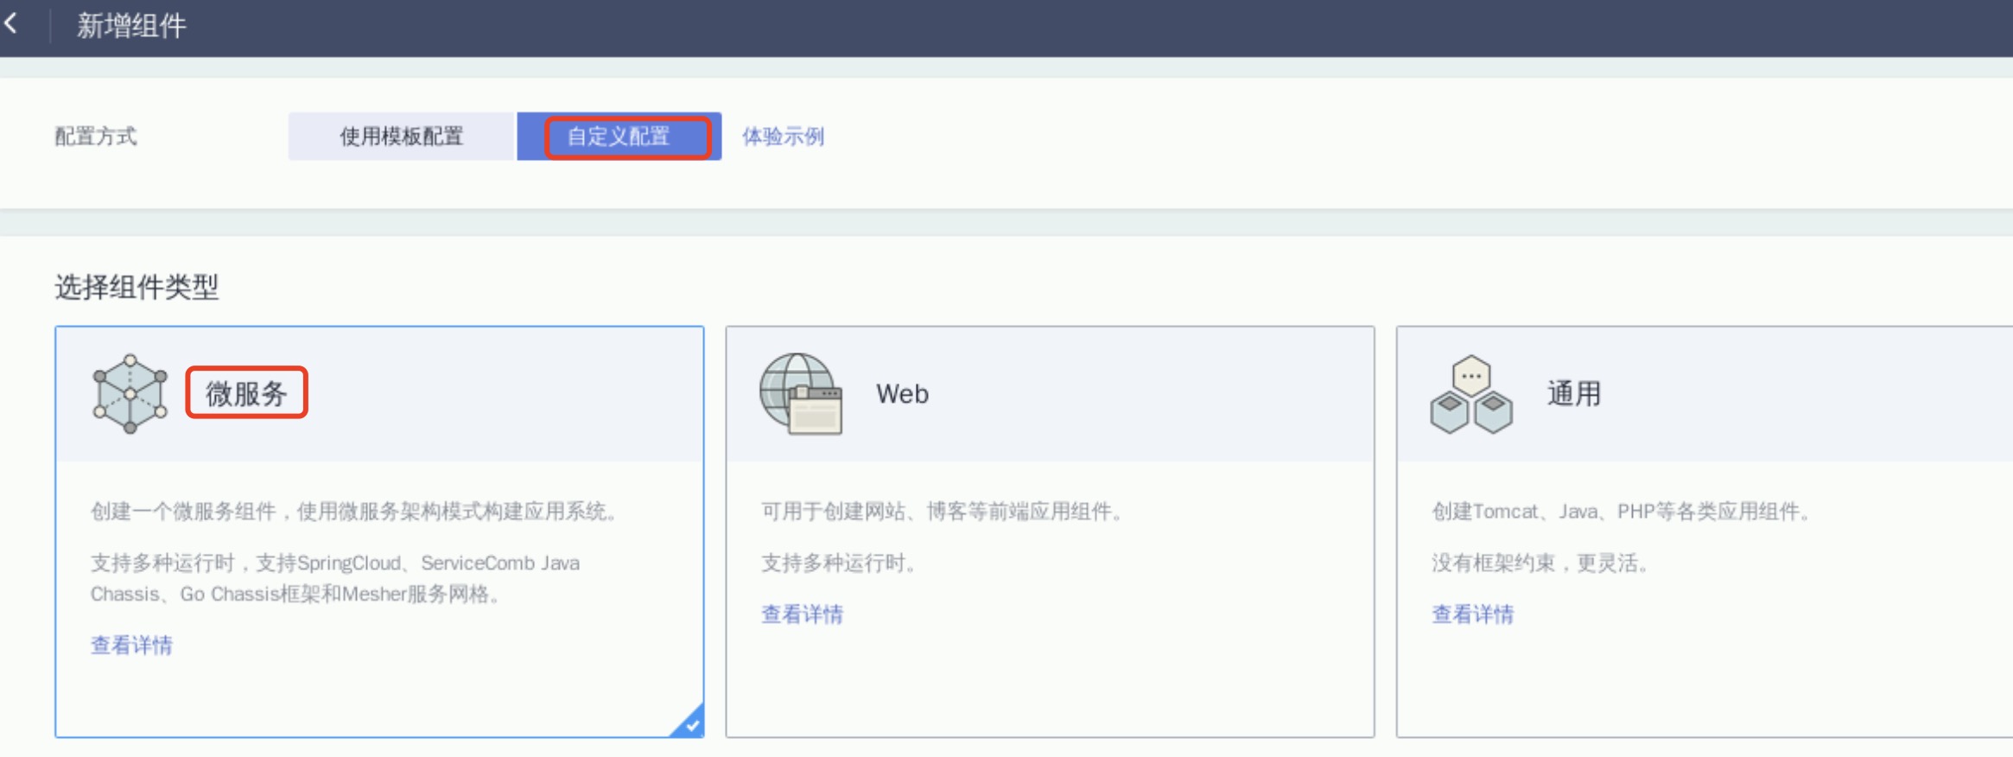Click the Web card description about 创建网站
The width and height of the screenshot is (2013, 757).
pyautogui.click(x=941, y=512)
